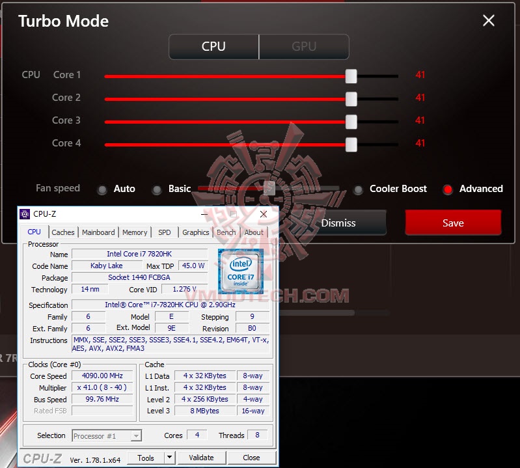520x468 pixels.
Task: Click the Stepping value 9
Action: coord(252,316)
